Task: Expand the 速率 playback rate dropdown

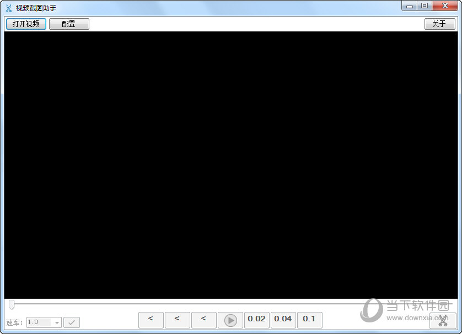Action: point(57,322)
